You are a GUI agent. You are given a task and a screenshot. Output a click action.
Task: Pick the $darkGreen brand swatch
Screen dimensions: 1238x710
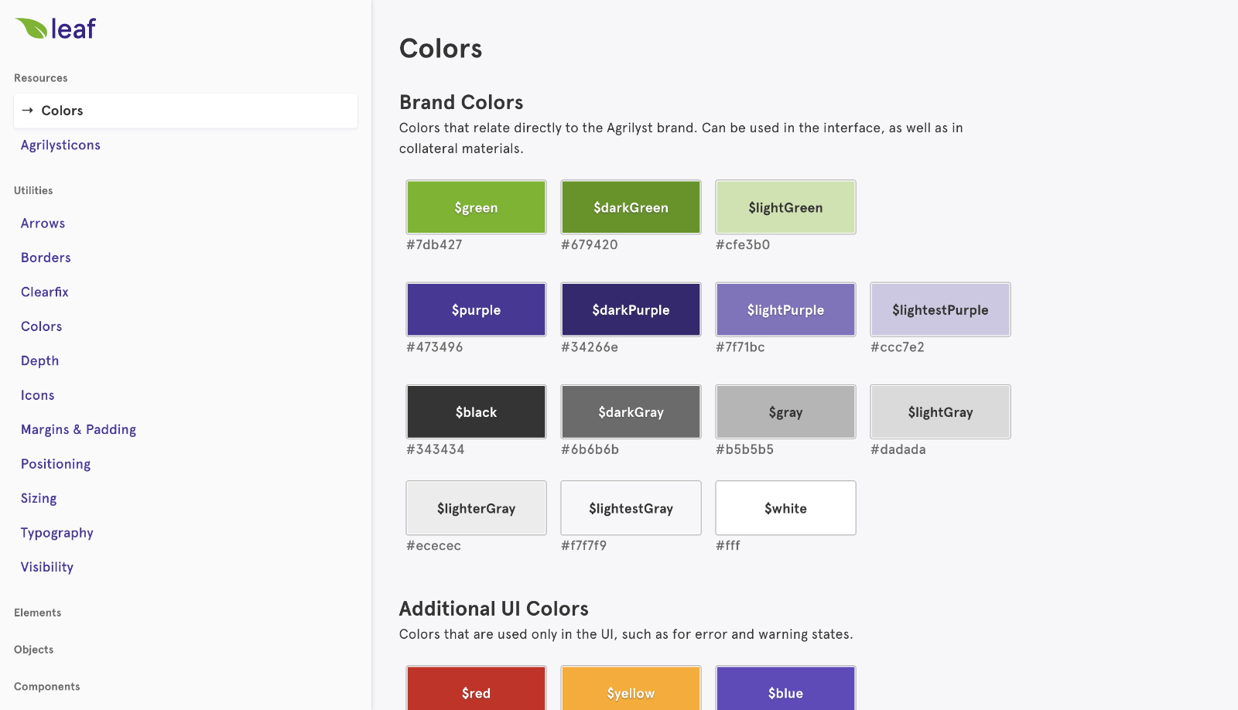coord(631,207)
